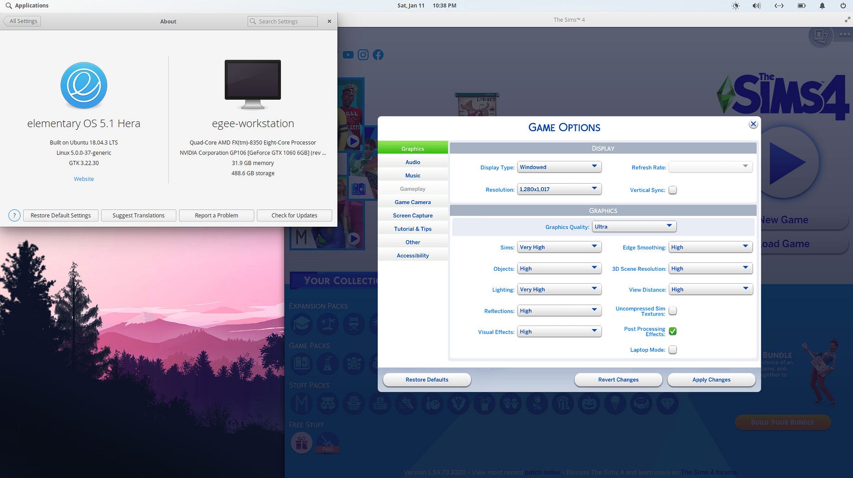Click the running shoe stuff pack icon
The image size is (853, 478).
click(406, 404)
